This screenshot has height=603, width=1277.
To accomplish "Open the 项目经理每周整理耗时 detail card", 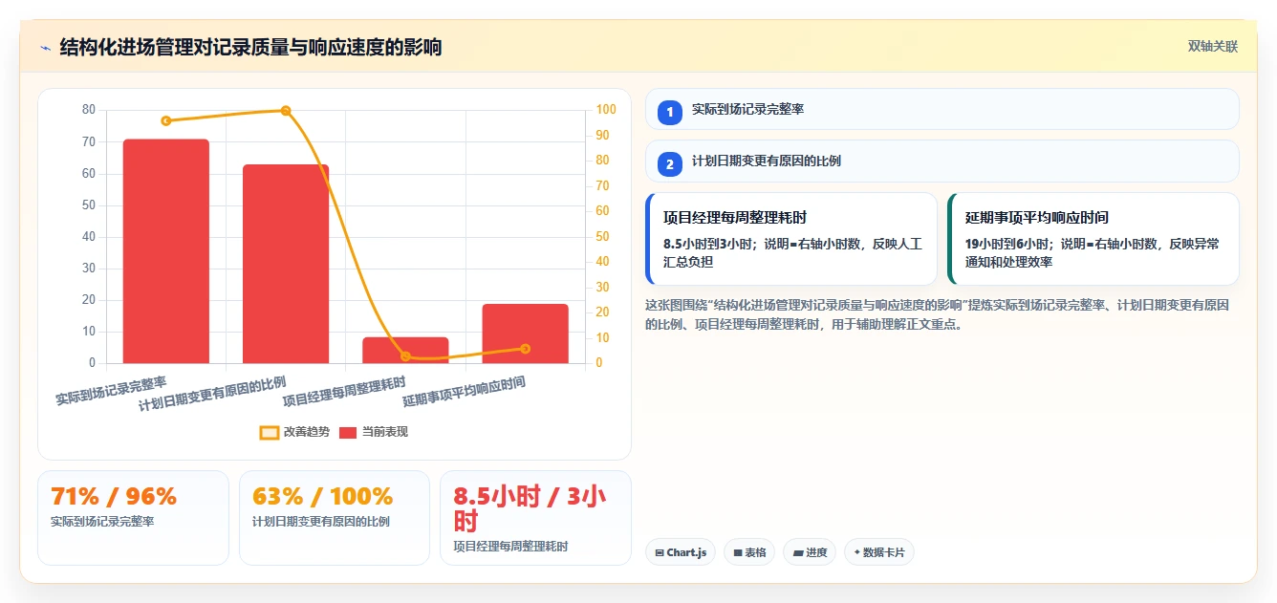I will (x=791, y=239).
